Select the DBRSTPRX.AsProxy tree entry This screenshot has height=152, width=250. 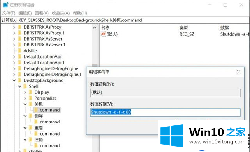42,27
